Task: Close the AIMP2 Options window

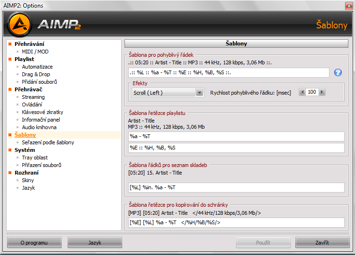Action: pos(349,6)
